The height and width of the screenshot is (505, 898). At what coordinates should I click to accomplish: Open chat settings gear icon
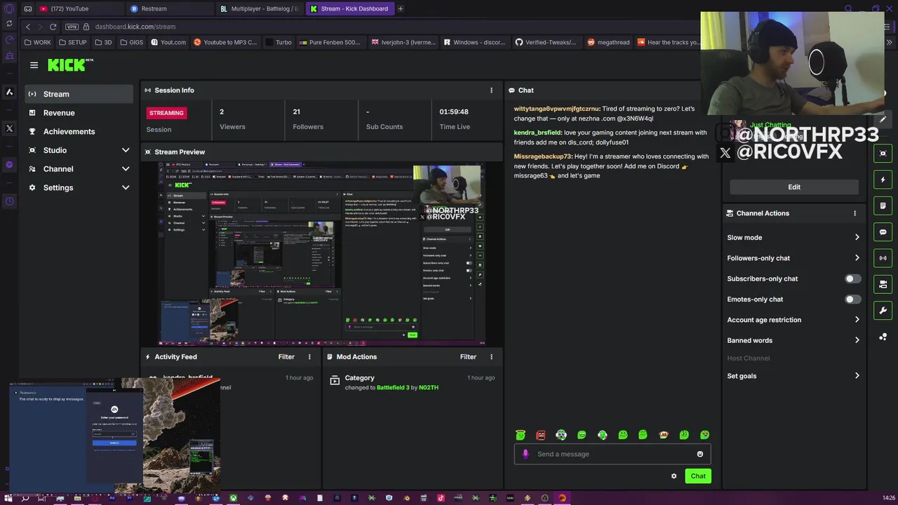pyautogui.click(x=673, y=476)
